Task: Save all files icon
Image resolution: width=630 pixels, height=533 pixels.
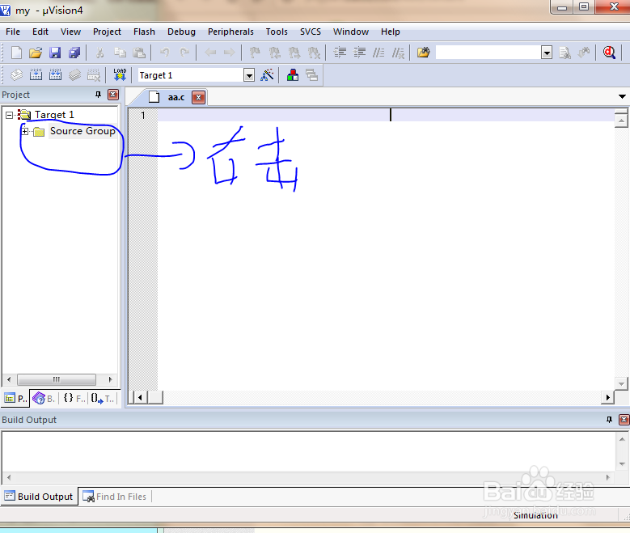Action: pyautogui.click(x=74, y=53)
